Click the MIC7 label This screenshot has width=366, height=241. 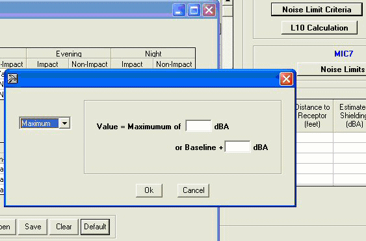coord(344,54)
